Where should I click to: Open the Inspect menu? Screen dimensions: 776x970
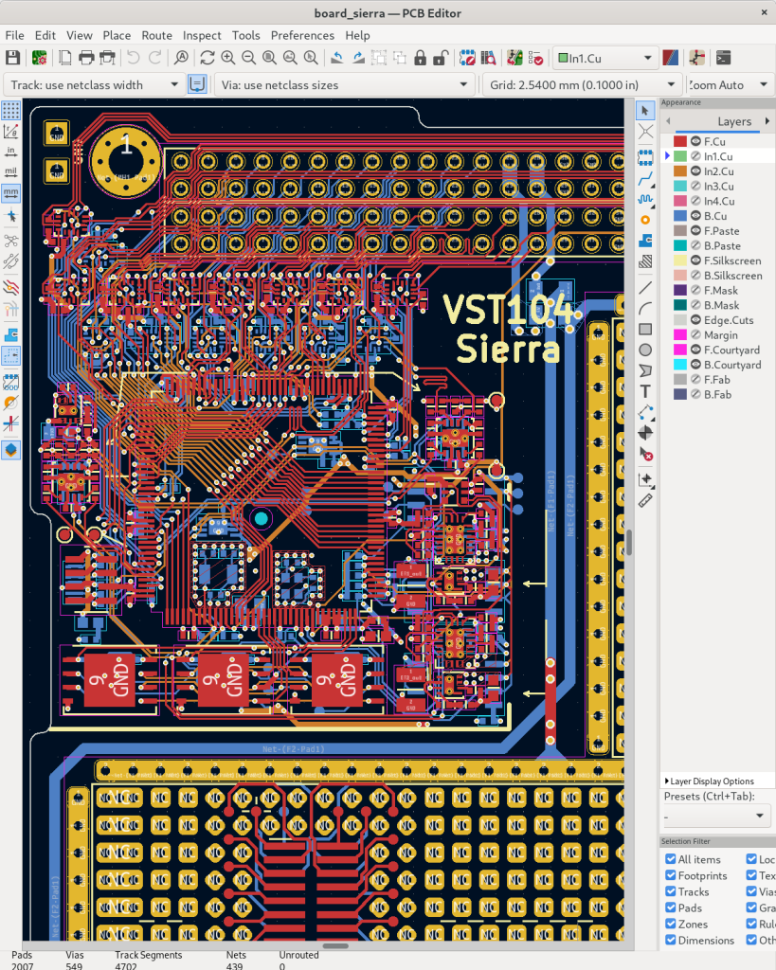(x=202, y=35)
